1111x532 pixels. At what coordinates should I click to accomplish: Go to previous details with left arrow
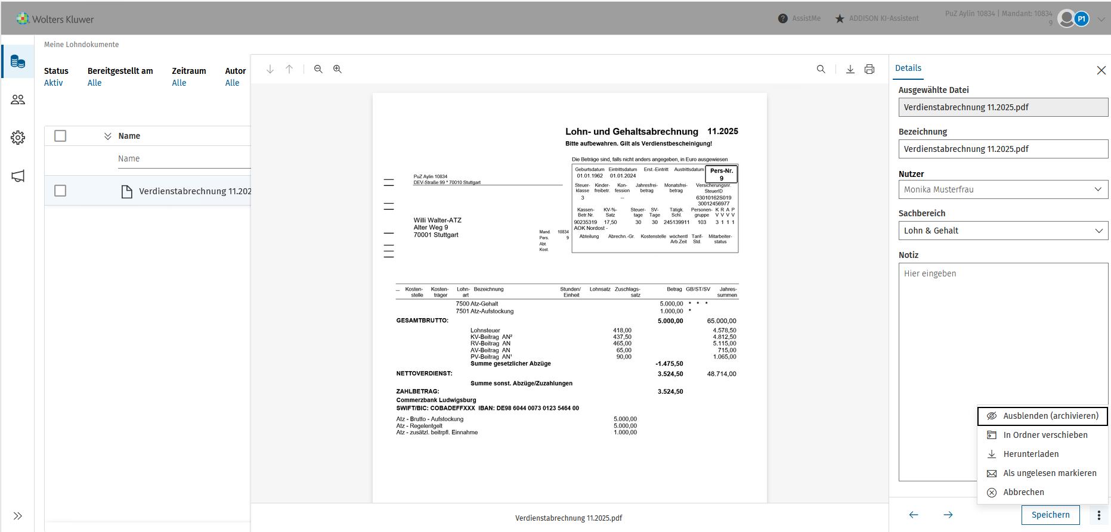(914, 515)
